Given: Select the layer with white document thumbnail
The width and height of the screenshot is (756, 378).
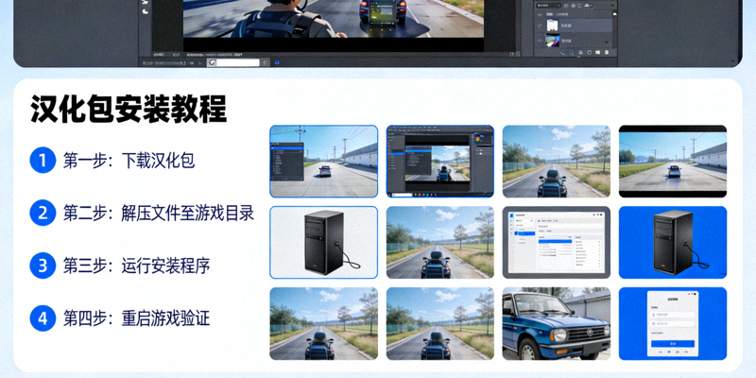Looking at the screenshot, I should coord(574,26).
